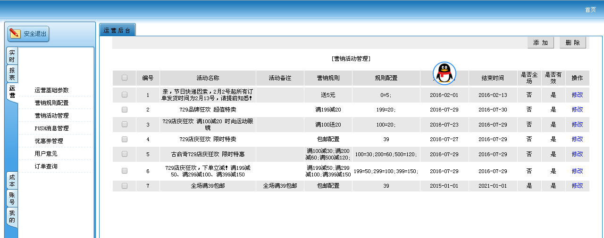Screen dimensions: 604x238
Task: Select the 运营后台 tab
Action: tap(117, 30)
